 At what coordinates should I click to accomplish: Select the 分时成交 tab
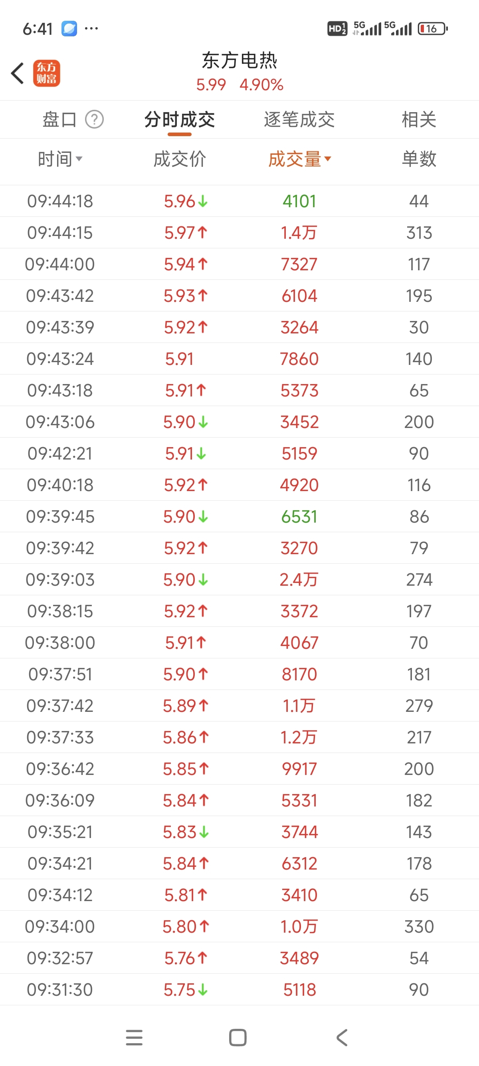click(x=180, y=120)
